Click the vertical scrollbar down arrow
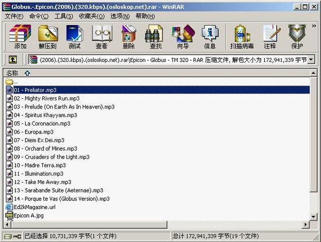Viewport: 321px width, 242px height. coord(313,216)
